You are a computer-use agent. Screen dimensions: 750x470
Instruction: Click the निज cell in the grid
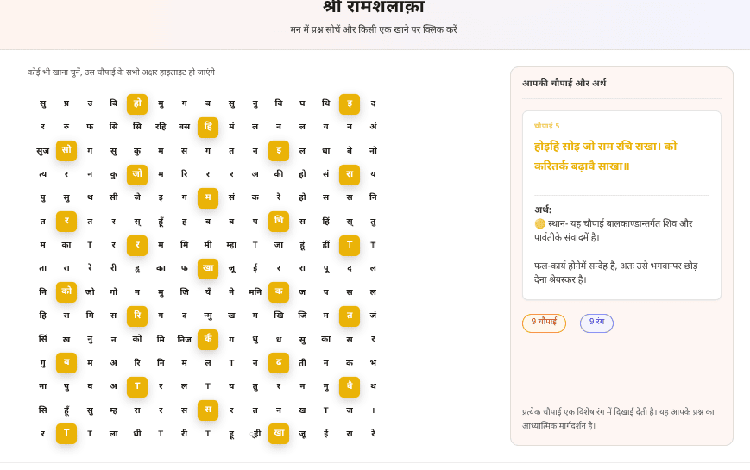tap(185, 339)
